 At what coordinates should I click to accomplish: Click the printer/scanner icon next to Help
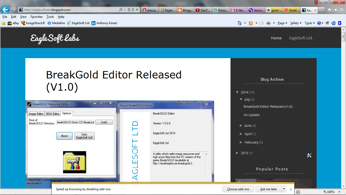point(328,23)
